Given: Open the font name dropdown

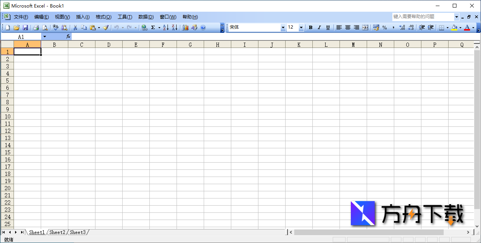Looking at the screenshot, I should point(283,27).
